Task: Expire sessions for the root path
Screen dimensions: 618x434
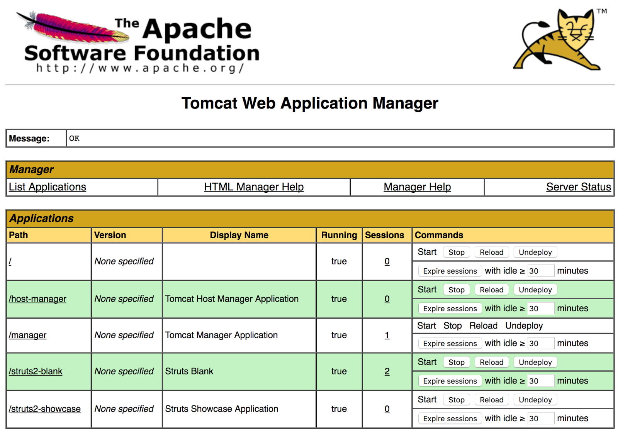Action: pos(450,271)
